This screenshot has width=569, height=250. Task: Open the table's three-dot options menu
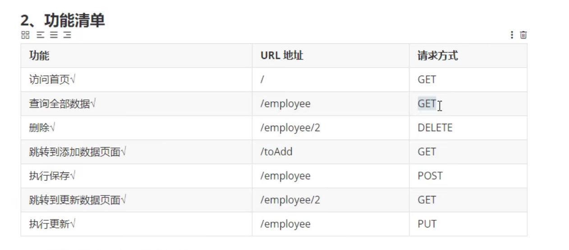tap(512, 35)
